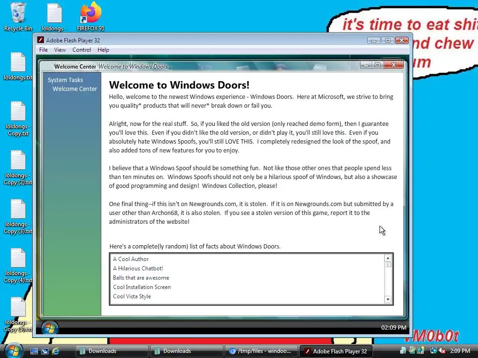The image size is (478, 358).
Task: Click the Windows Doors start orb inside Flash
Action: click(49, 328)
